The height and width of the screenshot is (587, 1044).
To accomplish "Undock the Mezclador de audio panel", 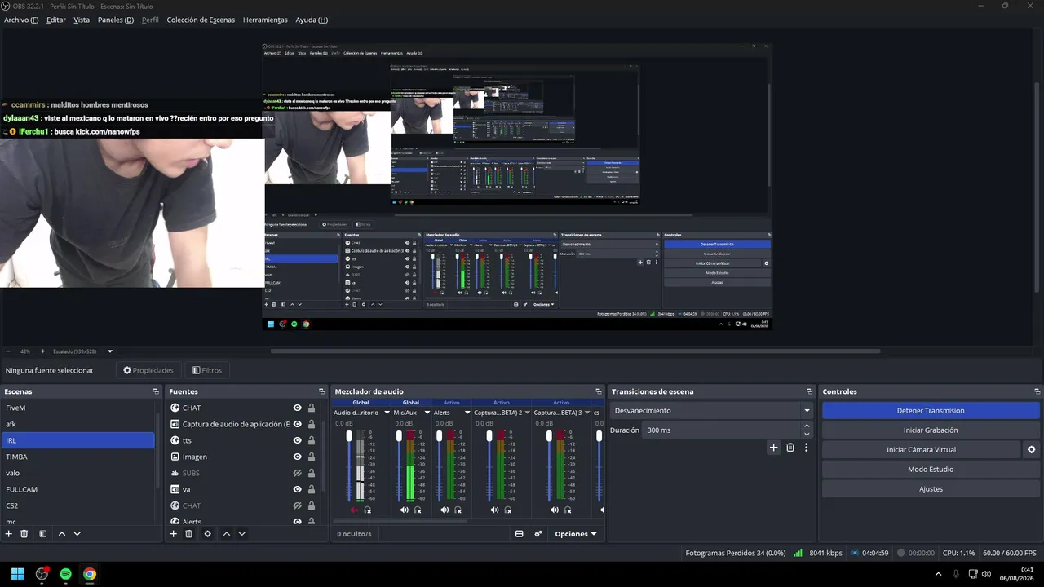I will point(599,392).
